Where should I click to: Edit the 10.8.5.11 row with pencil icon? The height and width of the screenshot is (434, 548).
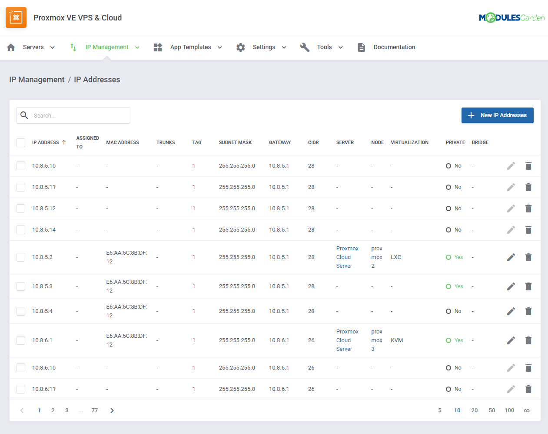[x=511, y=187]
